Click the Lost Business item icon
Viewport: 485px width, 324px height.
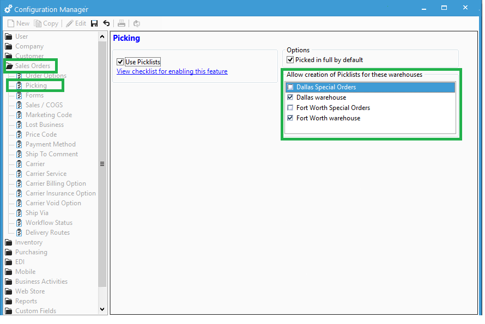19,125
